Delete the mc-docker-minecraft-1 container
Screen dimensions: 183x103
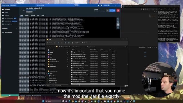[x=118, y=11]
